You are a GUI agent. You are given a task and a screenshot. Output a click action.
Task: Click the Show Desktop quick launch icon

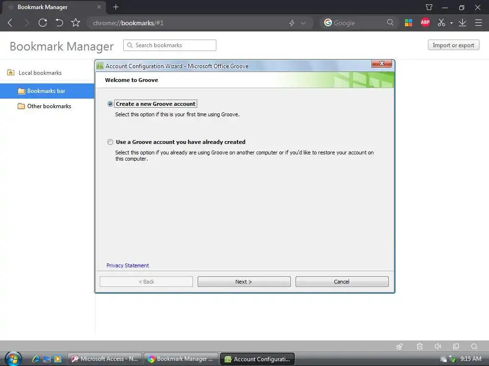coord(47,359)
